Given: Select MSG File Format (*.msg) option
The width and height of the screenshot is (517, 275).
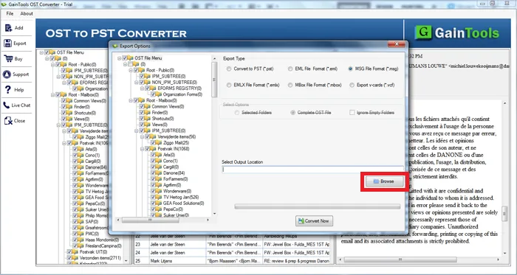Looking at the screenshot, I should (x=351, y=69).
